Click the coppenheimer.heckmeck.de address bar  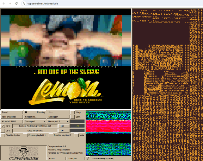[x=43, y=4]
